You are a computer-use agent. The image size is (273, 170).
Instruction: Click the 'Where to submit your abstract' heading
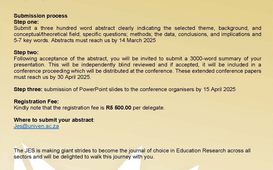coord(54,120)
